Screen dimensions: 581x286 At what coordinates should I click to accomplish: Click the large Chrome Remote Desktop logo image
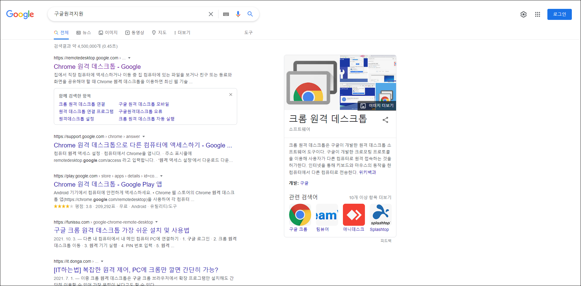pos(312,83)
